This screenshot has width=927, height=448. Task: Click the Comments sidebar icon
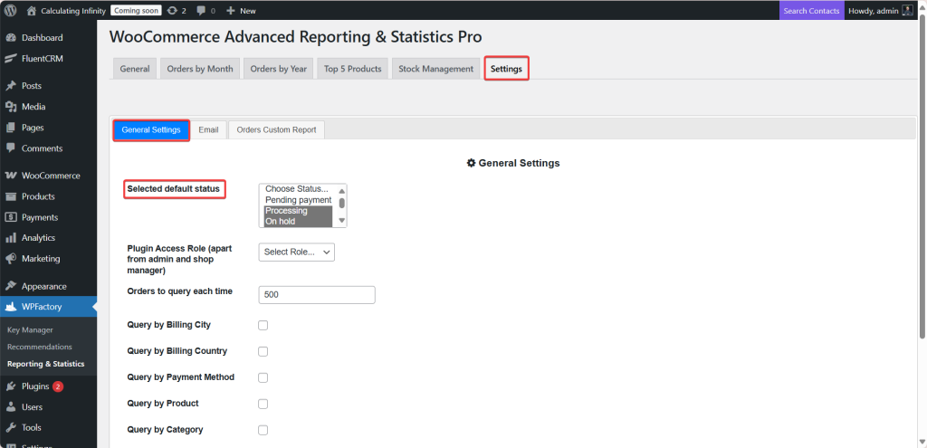(11, 148)
